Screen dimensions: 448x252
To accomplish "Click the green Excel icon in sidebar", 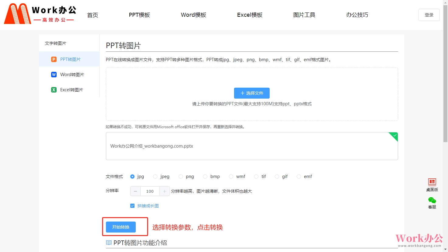I will (x=54, y=90).
